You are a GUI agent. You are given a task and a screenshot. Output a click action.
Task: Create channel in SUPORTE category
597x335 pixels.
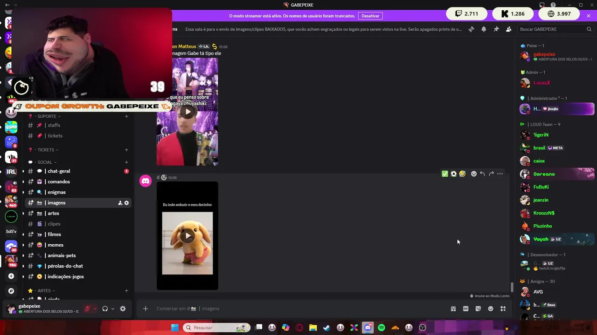click(126, 116)
